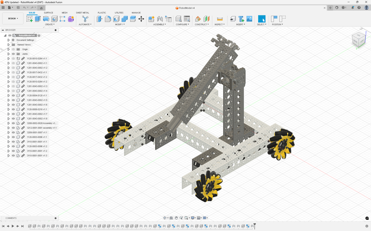Viewport: 371px width, 231px height.
Task: Toggle visibility eye for Joints folder
Action: point(13,54)
